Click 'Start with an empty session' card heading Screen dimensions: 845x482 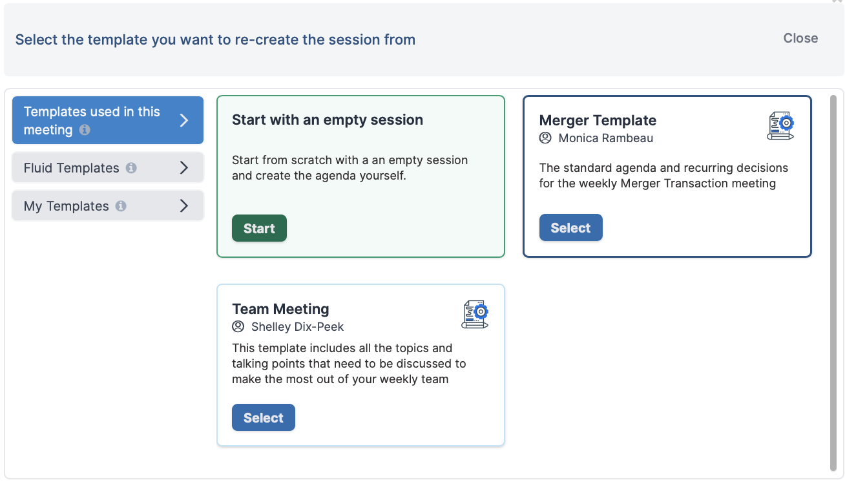tap(328, 120)
